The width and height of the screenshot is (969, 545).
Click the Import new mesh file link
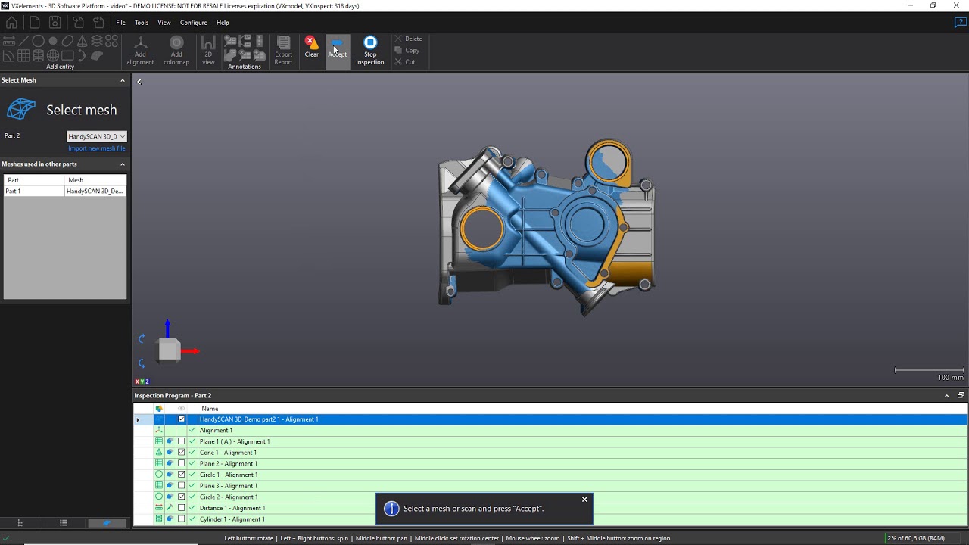point(97,148)
